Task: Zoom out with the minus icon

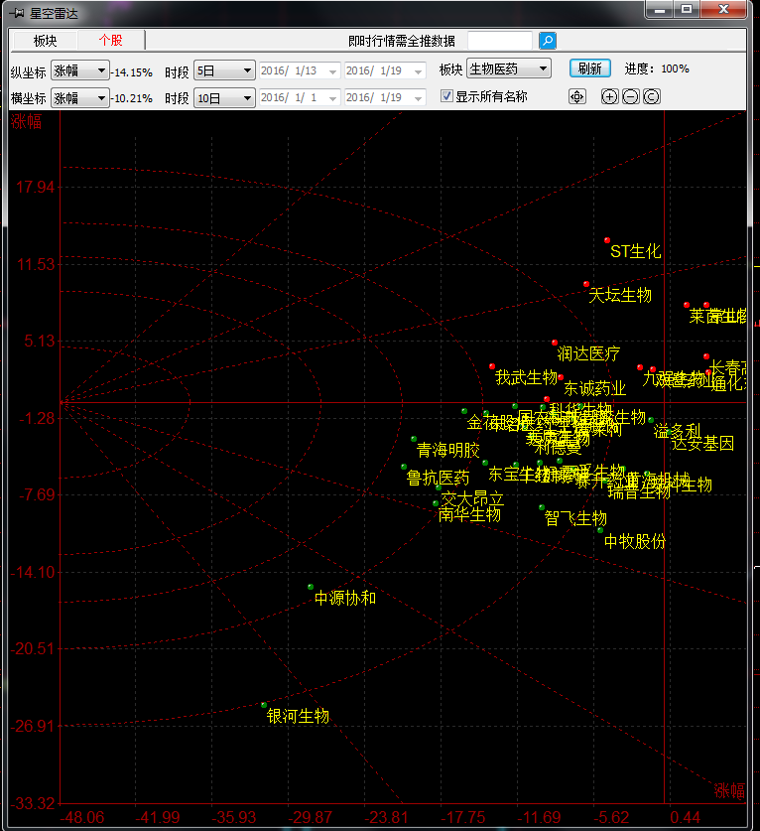Action: tap(630, 96)
